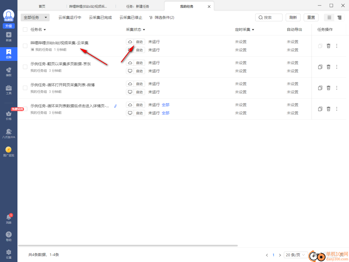Image resolution: width=349 pixels, height=262 pixels.
Task: Toggle the select-all checkbox in the header
Action: click(x=25, y=29)
